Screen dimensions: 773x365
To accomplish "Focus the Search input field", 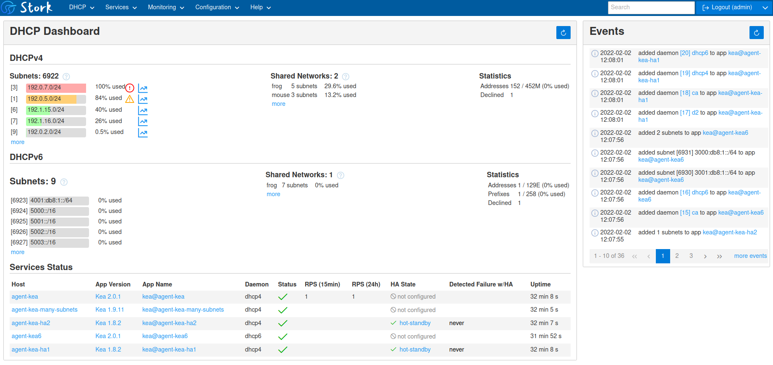I will (651, 7).
